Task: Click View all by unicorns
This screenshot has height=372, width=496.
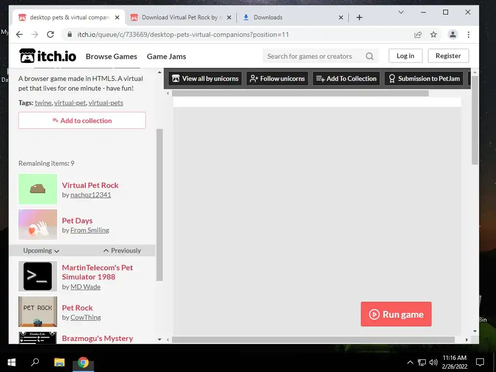Action: [205, 78]
